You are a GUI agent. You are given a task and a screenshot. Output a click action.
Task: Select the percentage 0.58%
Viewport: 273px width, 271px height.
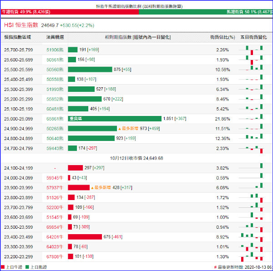(222, 178)
